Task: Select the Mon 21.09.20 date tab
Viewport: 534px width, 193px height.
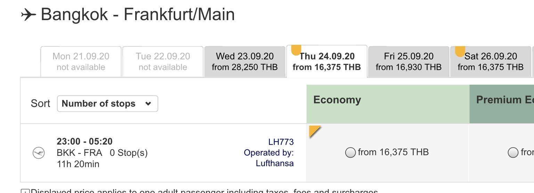Action: (81, 61)
